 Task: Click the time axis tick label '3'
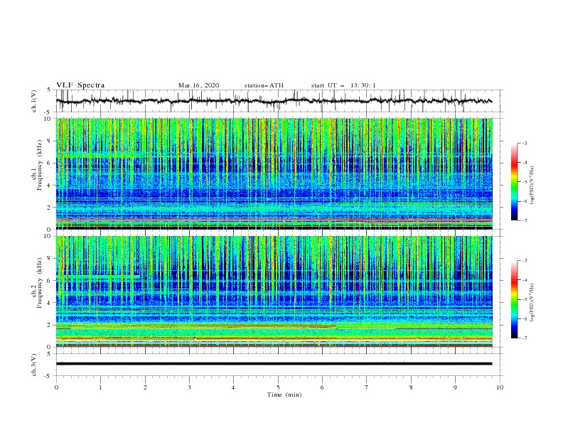[x=189, y=387]
